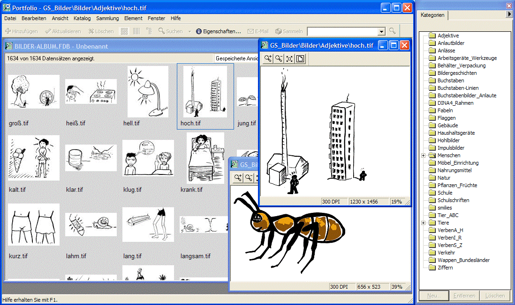Click fit-to-window icon in hoch.tif preview
515x305 pixels.
pos(289,58)
